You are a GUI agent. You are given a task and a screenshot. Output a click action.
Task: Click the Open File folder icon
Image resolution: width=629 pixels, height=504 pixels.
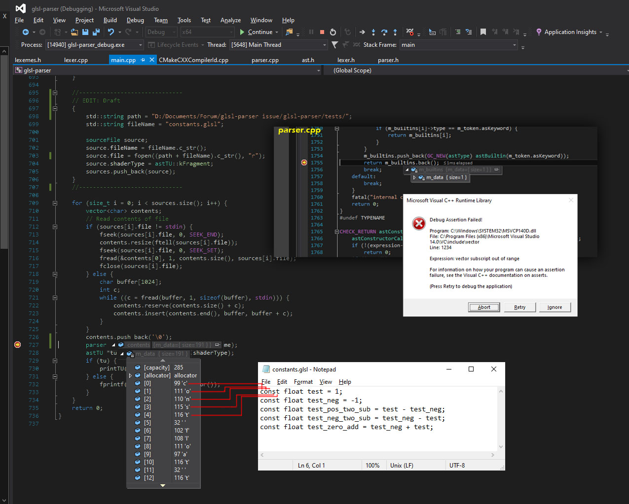74,32
